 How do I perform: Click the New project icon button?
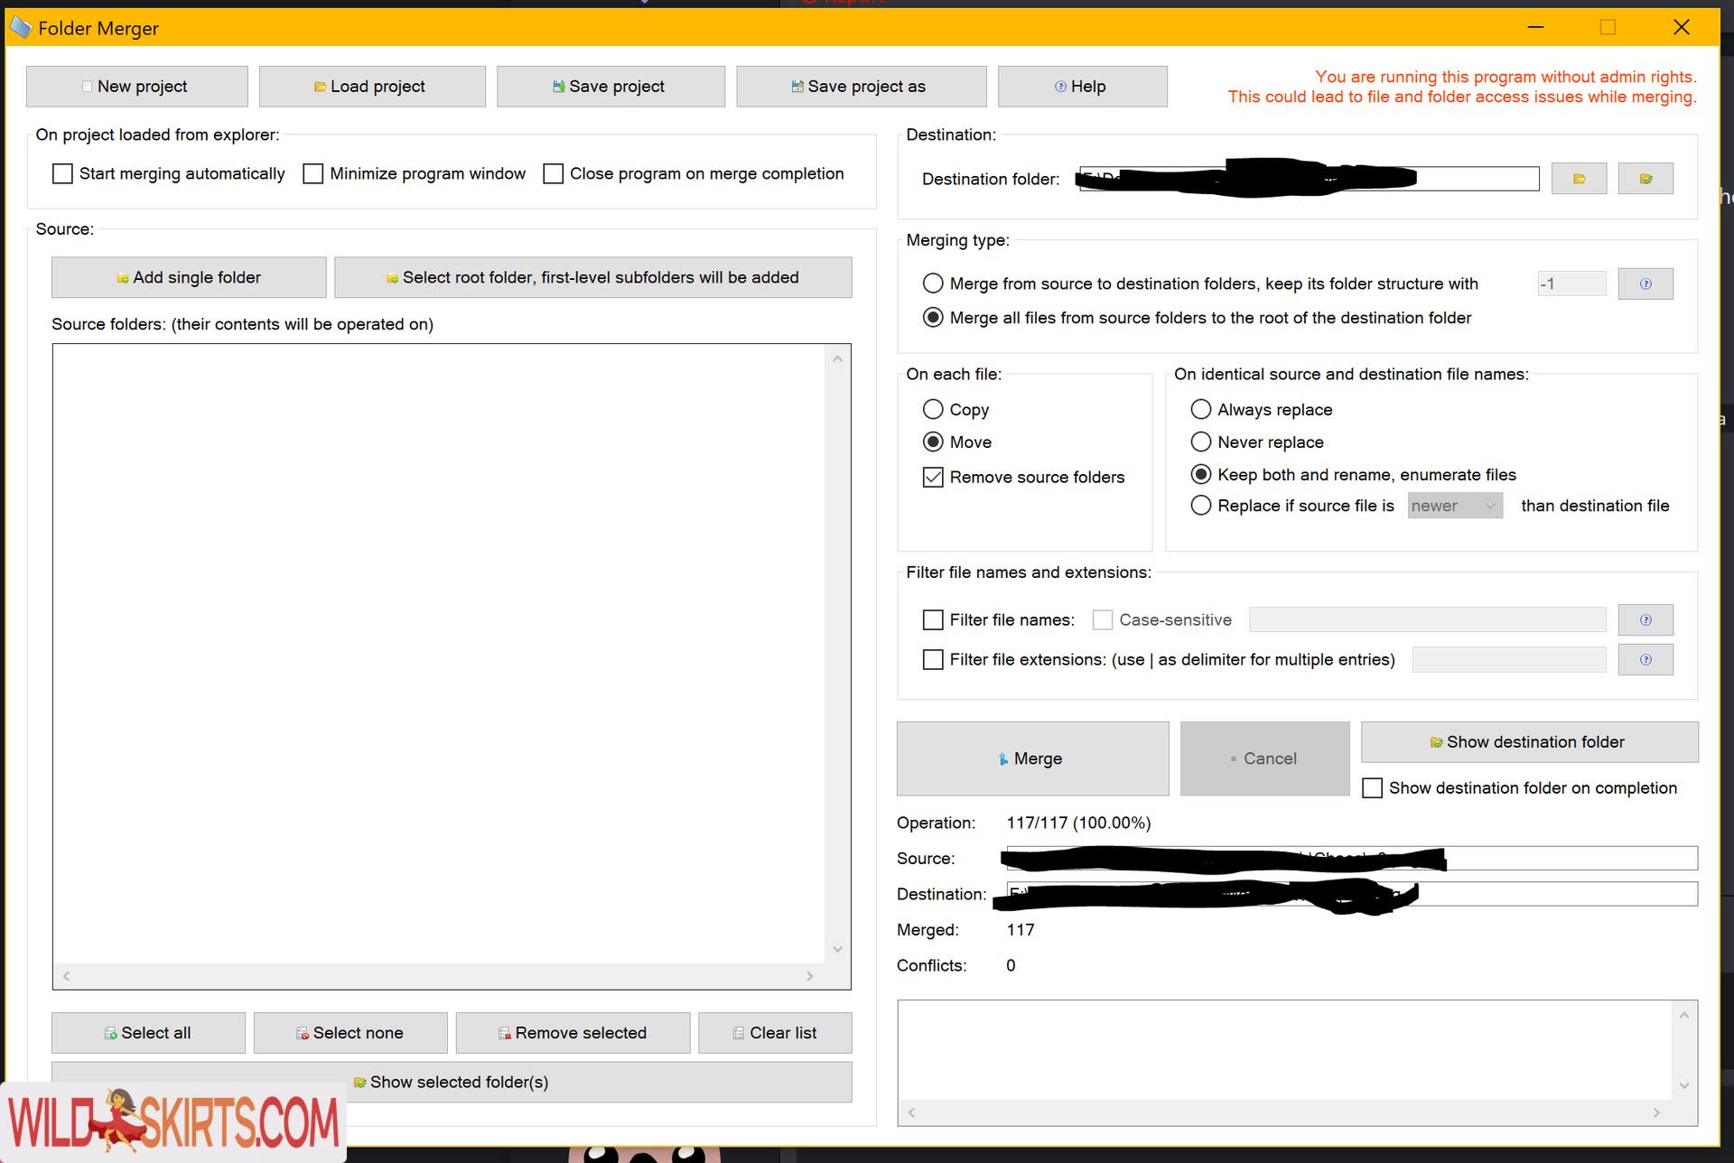pos(134,86)
